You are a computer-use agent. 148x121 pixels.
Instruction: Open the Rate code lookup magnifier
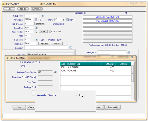[x=36, y=40]
